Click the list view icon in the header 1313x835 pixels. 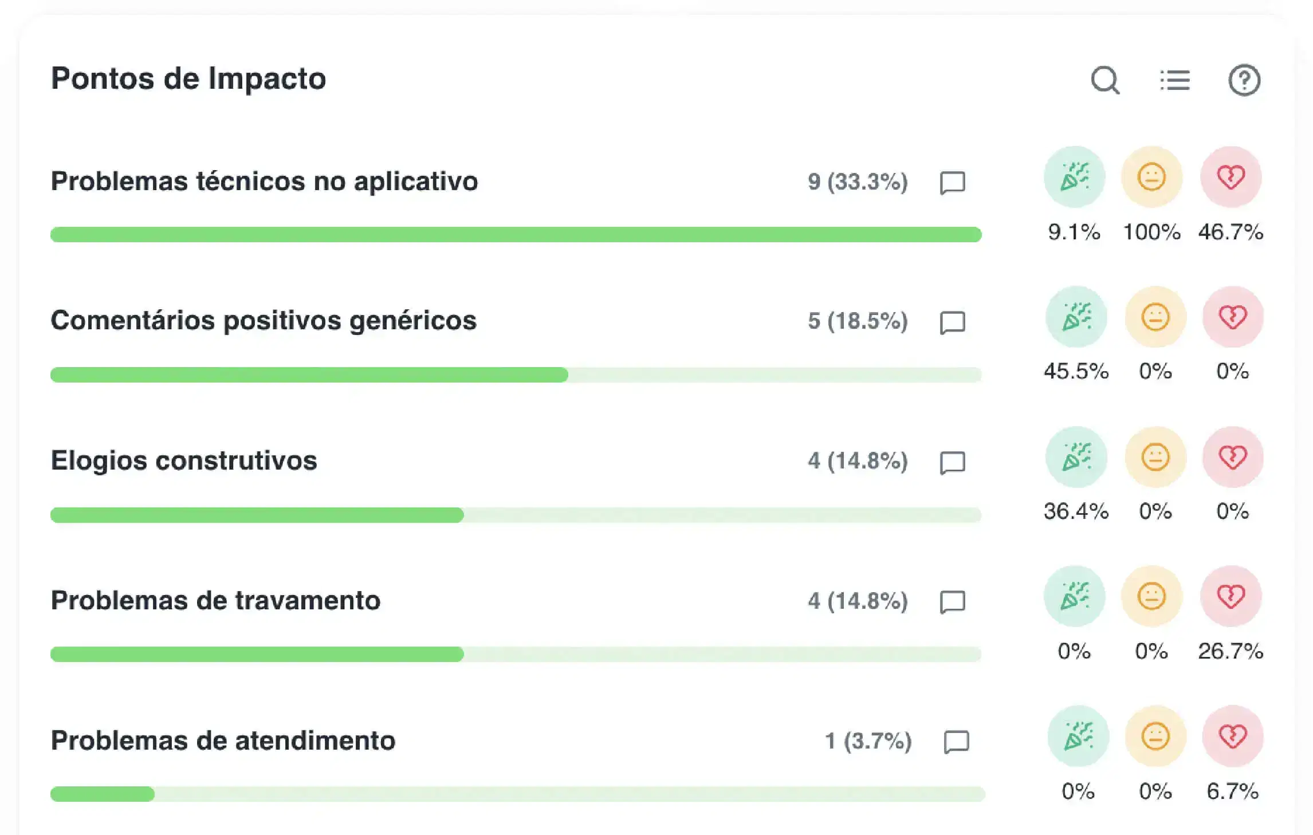pyautogui.click(x=1175, y=80)
